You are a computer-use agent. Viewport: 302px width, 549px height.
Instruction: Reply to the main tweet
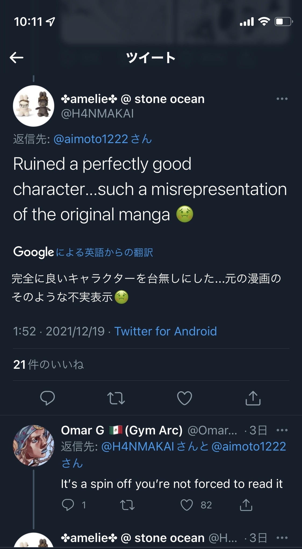pyautogui.click(x=47, y=398)
